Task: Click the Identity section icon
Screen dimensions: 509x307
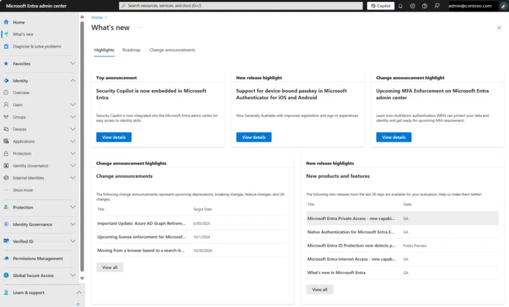Action: 6,80
